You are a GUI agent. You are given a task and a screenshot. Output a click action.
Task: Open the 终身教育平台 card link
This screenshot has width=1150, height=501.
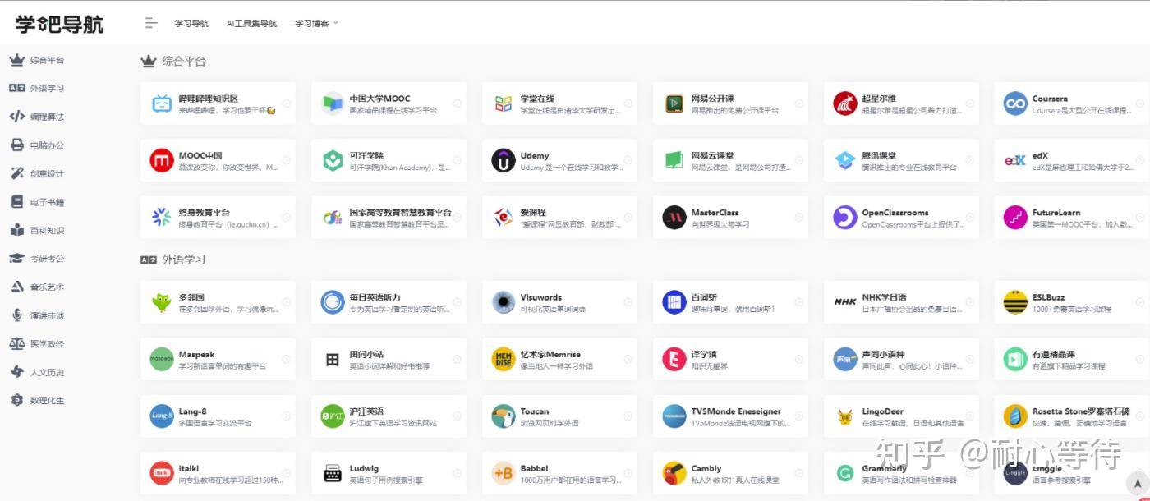click(x=218, y=218)
